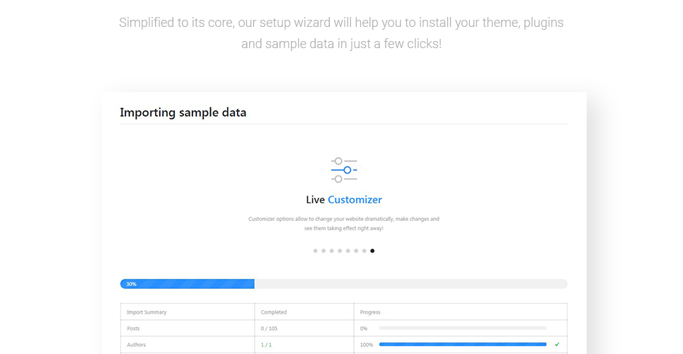Click the Authors row 100% progress bar
Viewport: 683px width, 354px height.
[x=463, y=344]
